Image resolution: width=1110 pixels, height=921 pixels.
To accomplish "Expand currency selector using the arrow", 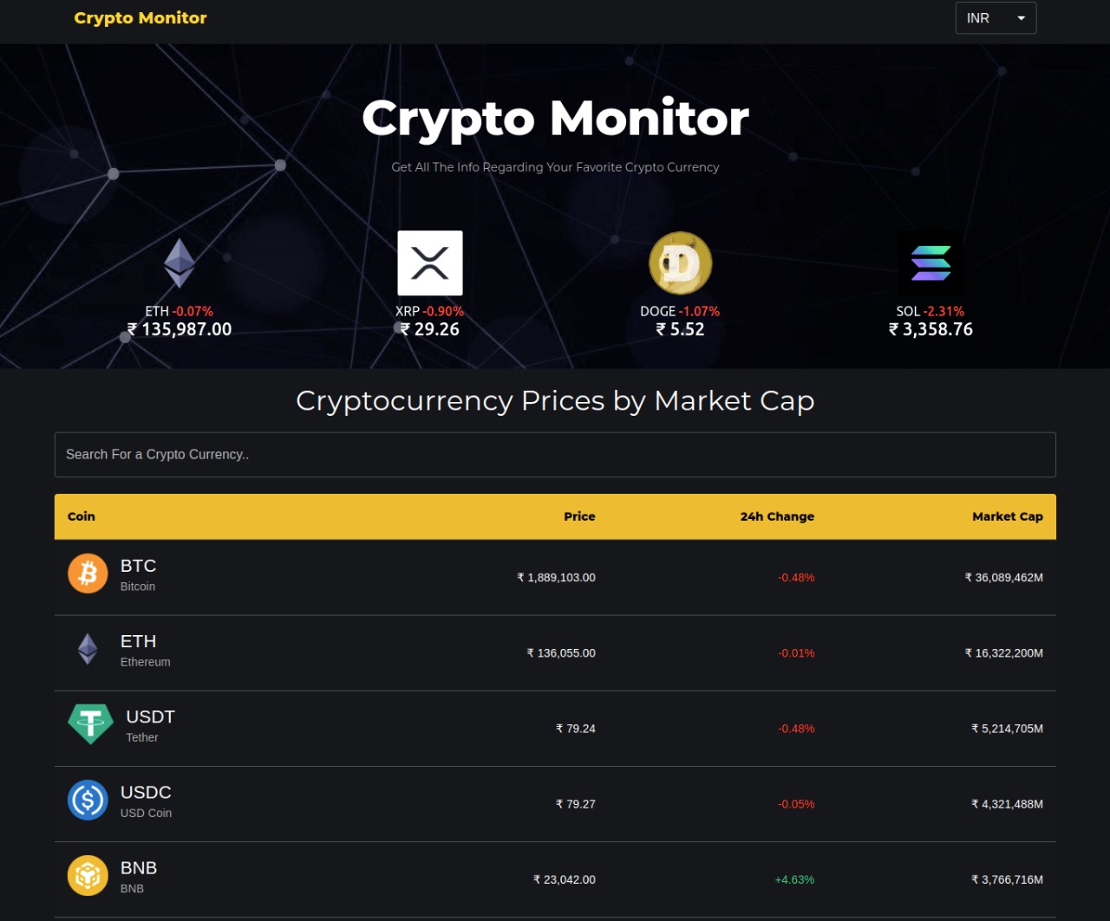I will point(1021,18).
